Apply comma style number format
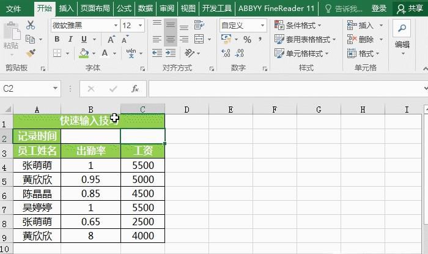Viewport: 428px width, 254px height. tap(260, 40)
